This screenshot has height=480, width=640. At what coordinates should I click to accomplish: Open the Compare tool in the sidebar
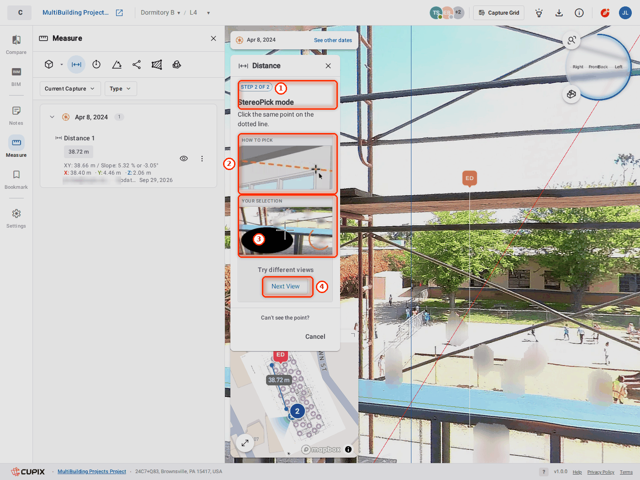(x=16, y=45)
